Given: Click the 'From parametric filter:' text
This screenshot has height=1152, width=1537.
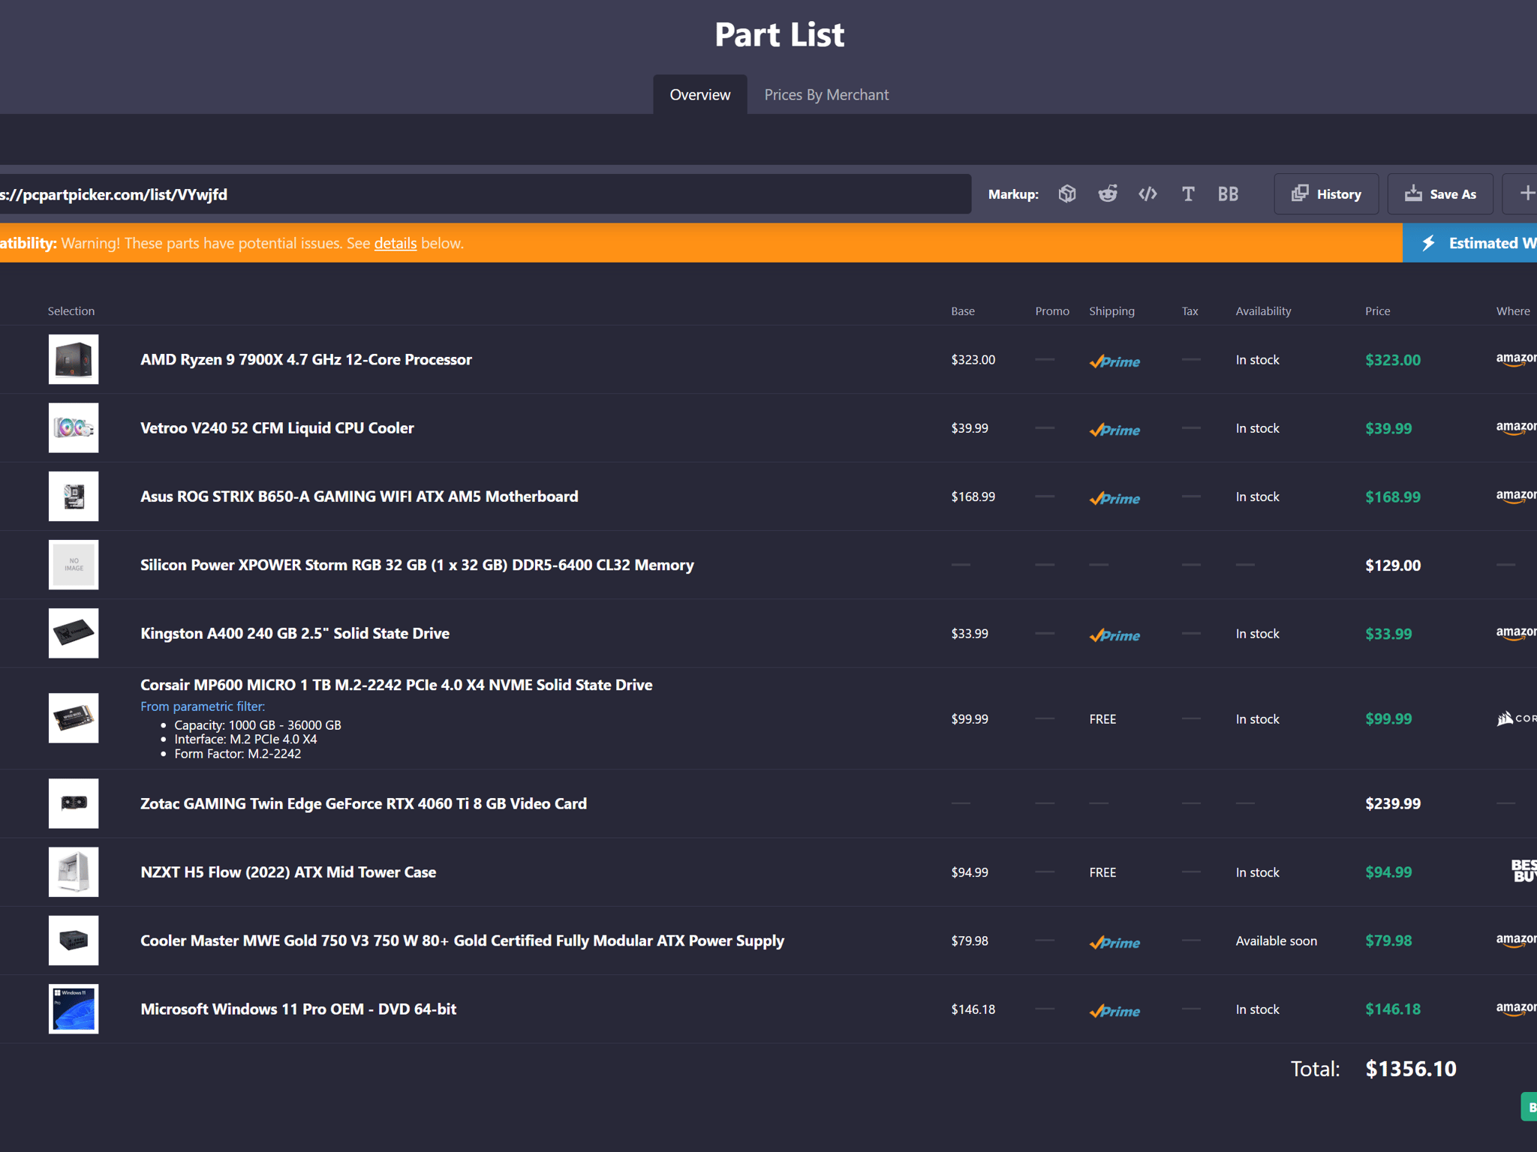Looking at the screenshot, I should pos(203,706).
